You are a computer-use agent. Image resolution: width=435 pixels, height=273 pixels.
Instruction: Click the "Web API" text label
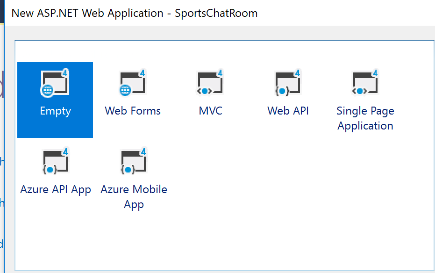pos(288,111)
